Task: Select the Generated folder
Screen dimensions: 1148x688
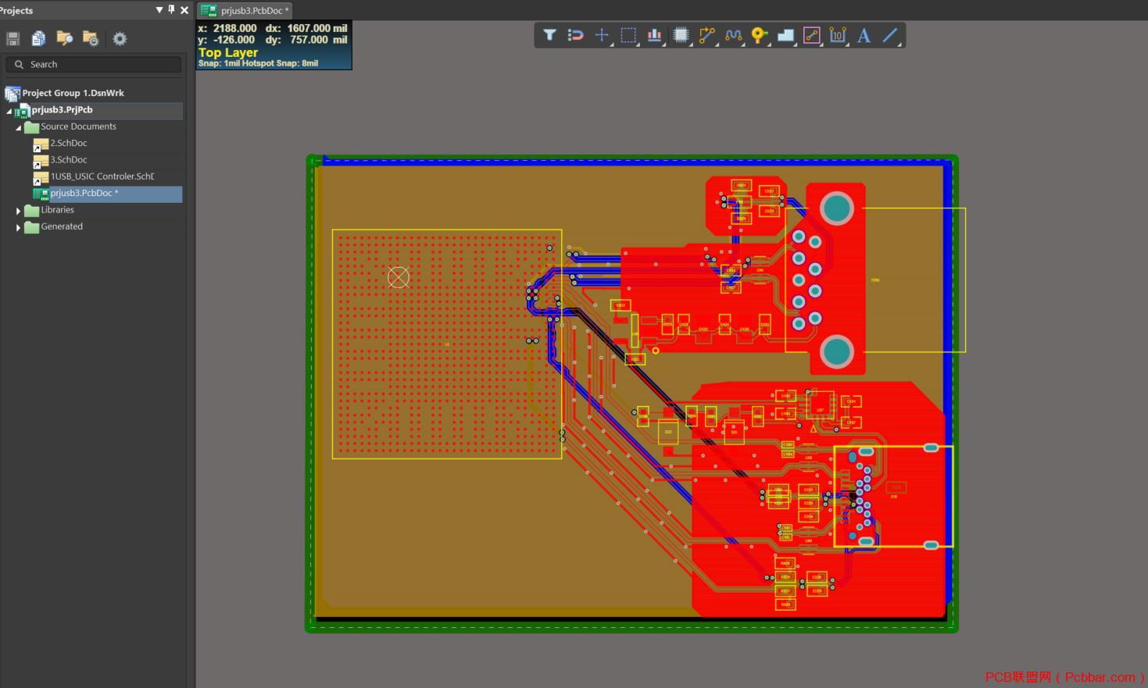Action: click(62, 226)
